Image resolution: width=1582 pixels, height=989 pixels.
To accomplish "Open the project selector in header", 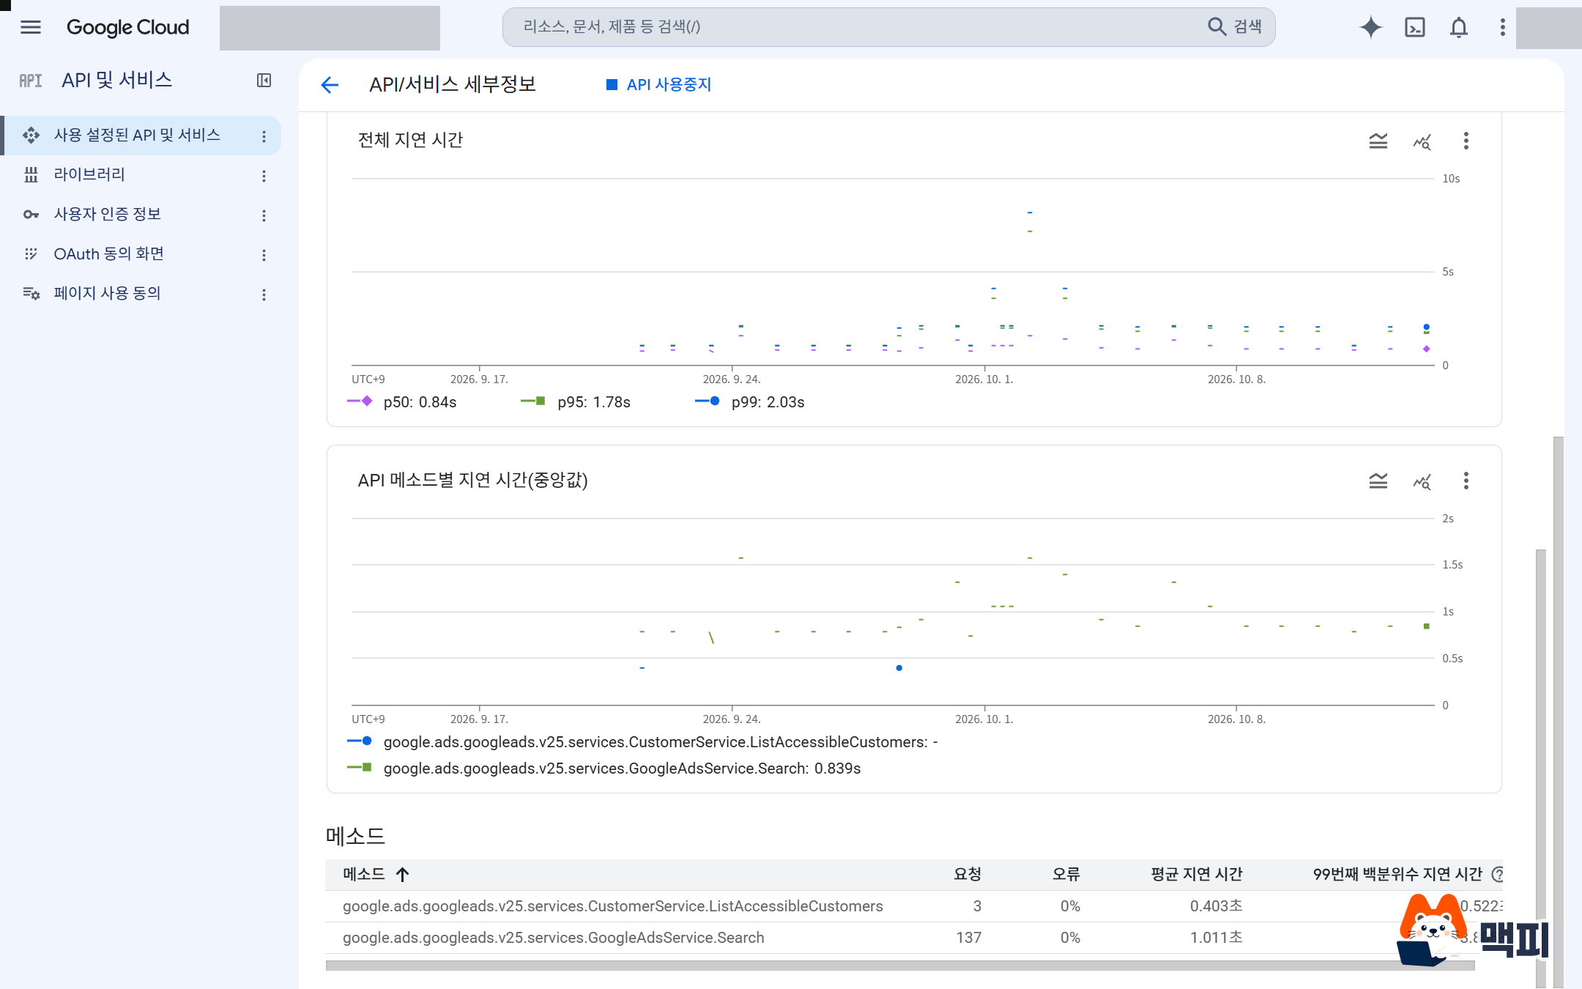I will click(x=330, y=28).
